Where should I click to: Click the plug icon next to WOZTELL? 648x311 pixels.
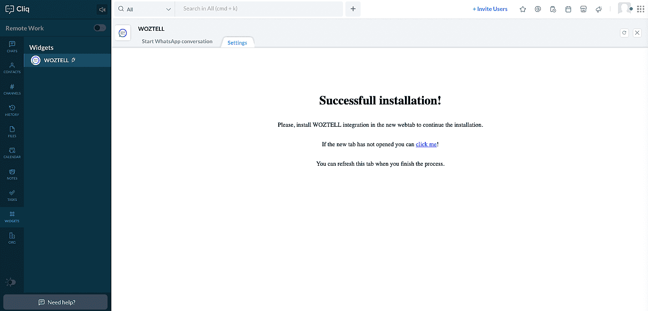73,60
